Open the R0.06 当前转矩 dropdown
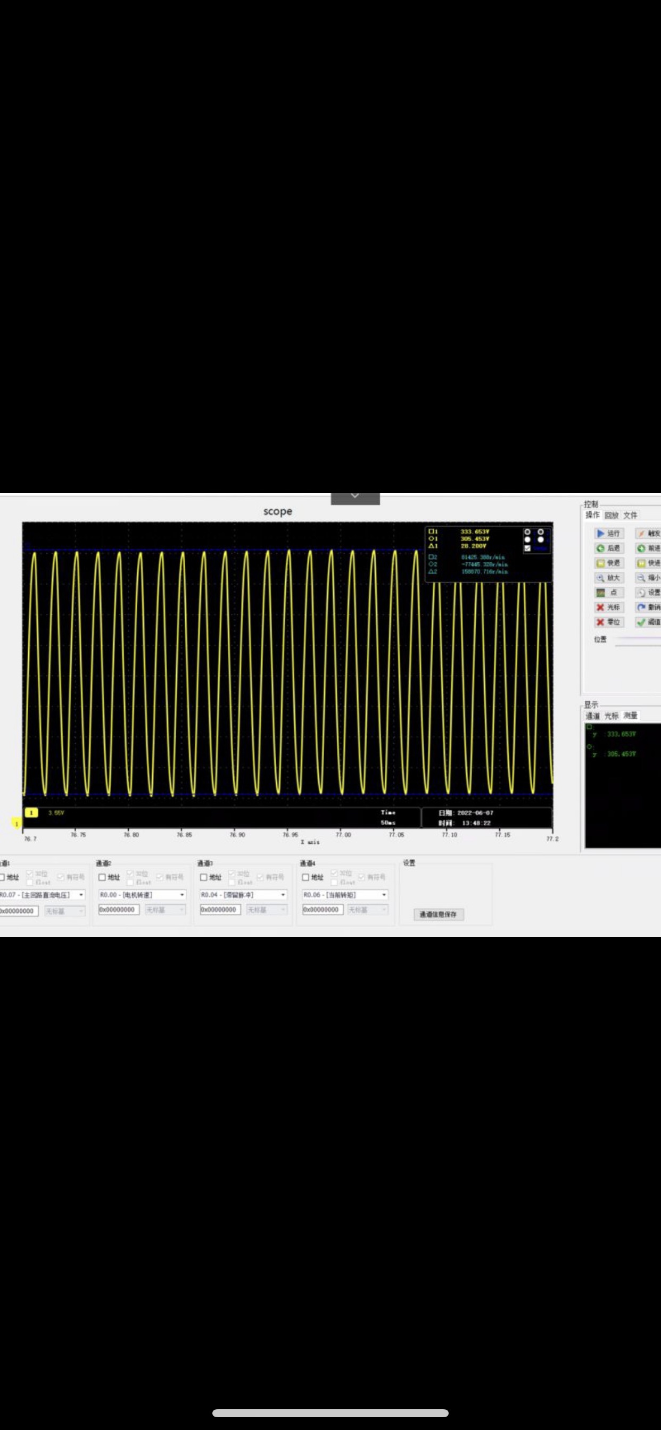Viewport: 661px width, 1430px height. point(345,895)
